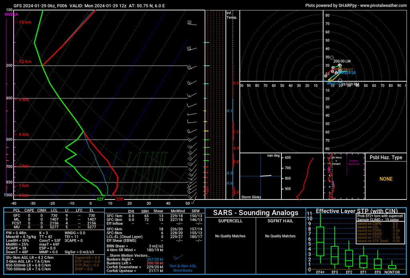Click the Inf. Temp. panel header
Image resolution: width=410 pixels, height=278 pixels.
click(x=232, y=15)
